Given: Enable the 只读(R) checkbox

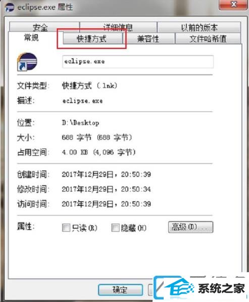Looking at the screenshot, I should 66,228.
